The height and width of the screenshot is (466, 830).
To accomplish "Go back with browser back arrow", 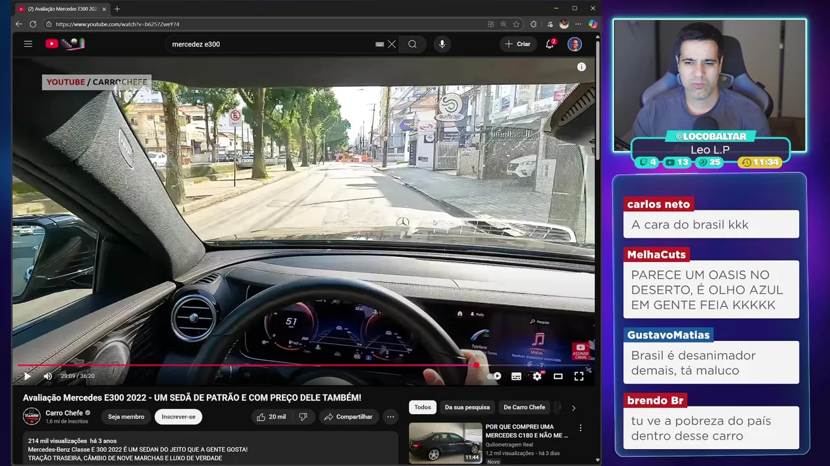I will [x=19, y=24].
